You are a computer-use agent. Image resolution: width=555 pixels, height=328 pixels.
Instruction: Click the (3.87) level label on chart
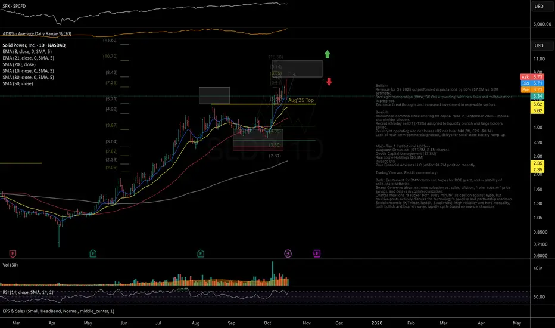(x=111, y=125)
